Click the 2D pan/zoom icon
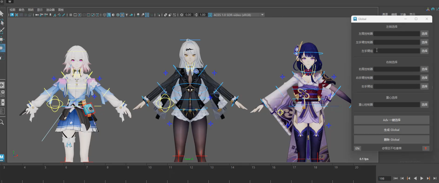439x183 pixels. (x=59, y=15)
